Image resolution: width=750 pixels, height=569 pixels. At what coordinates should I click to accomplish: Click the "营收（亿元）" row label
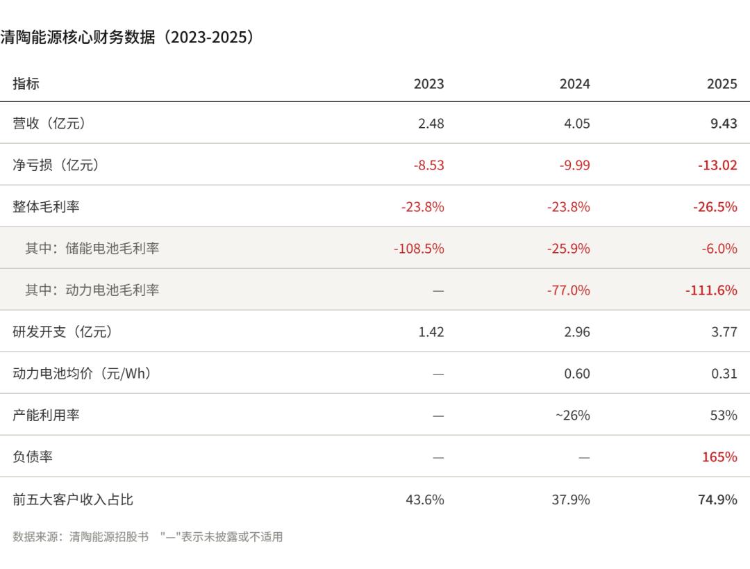[49, 124]
